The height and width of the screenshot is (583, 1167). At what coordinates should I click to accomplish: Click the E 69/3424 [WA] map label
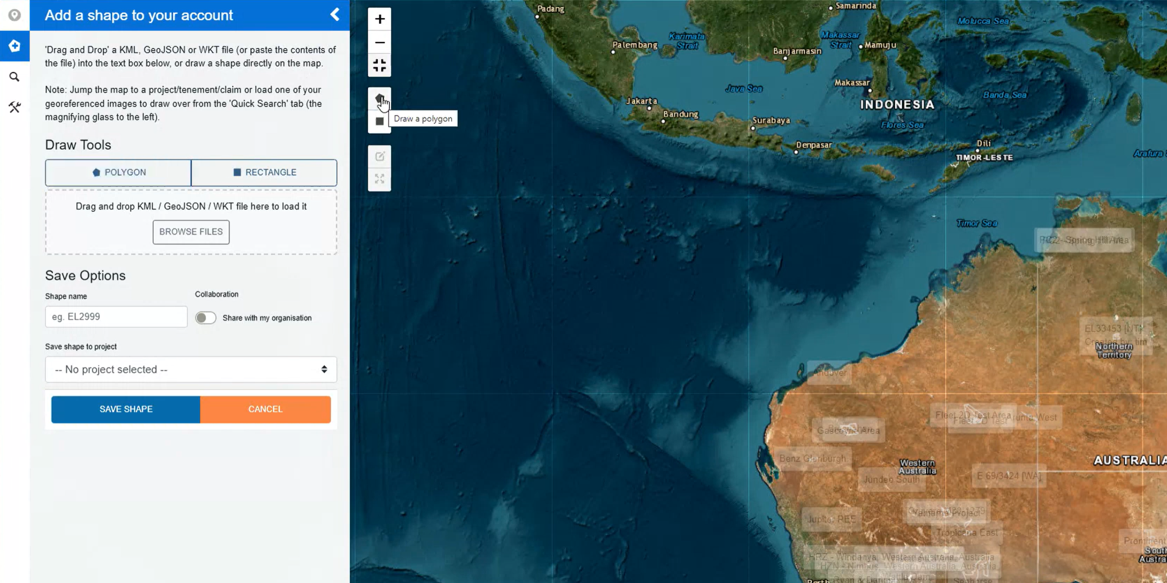1009,476
